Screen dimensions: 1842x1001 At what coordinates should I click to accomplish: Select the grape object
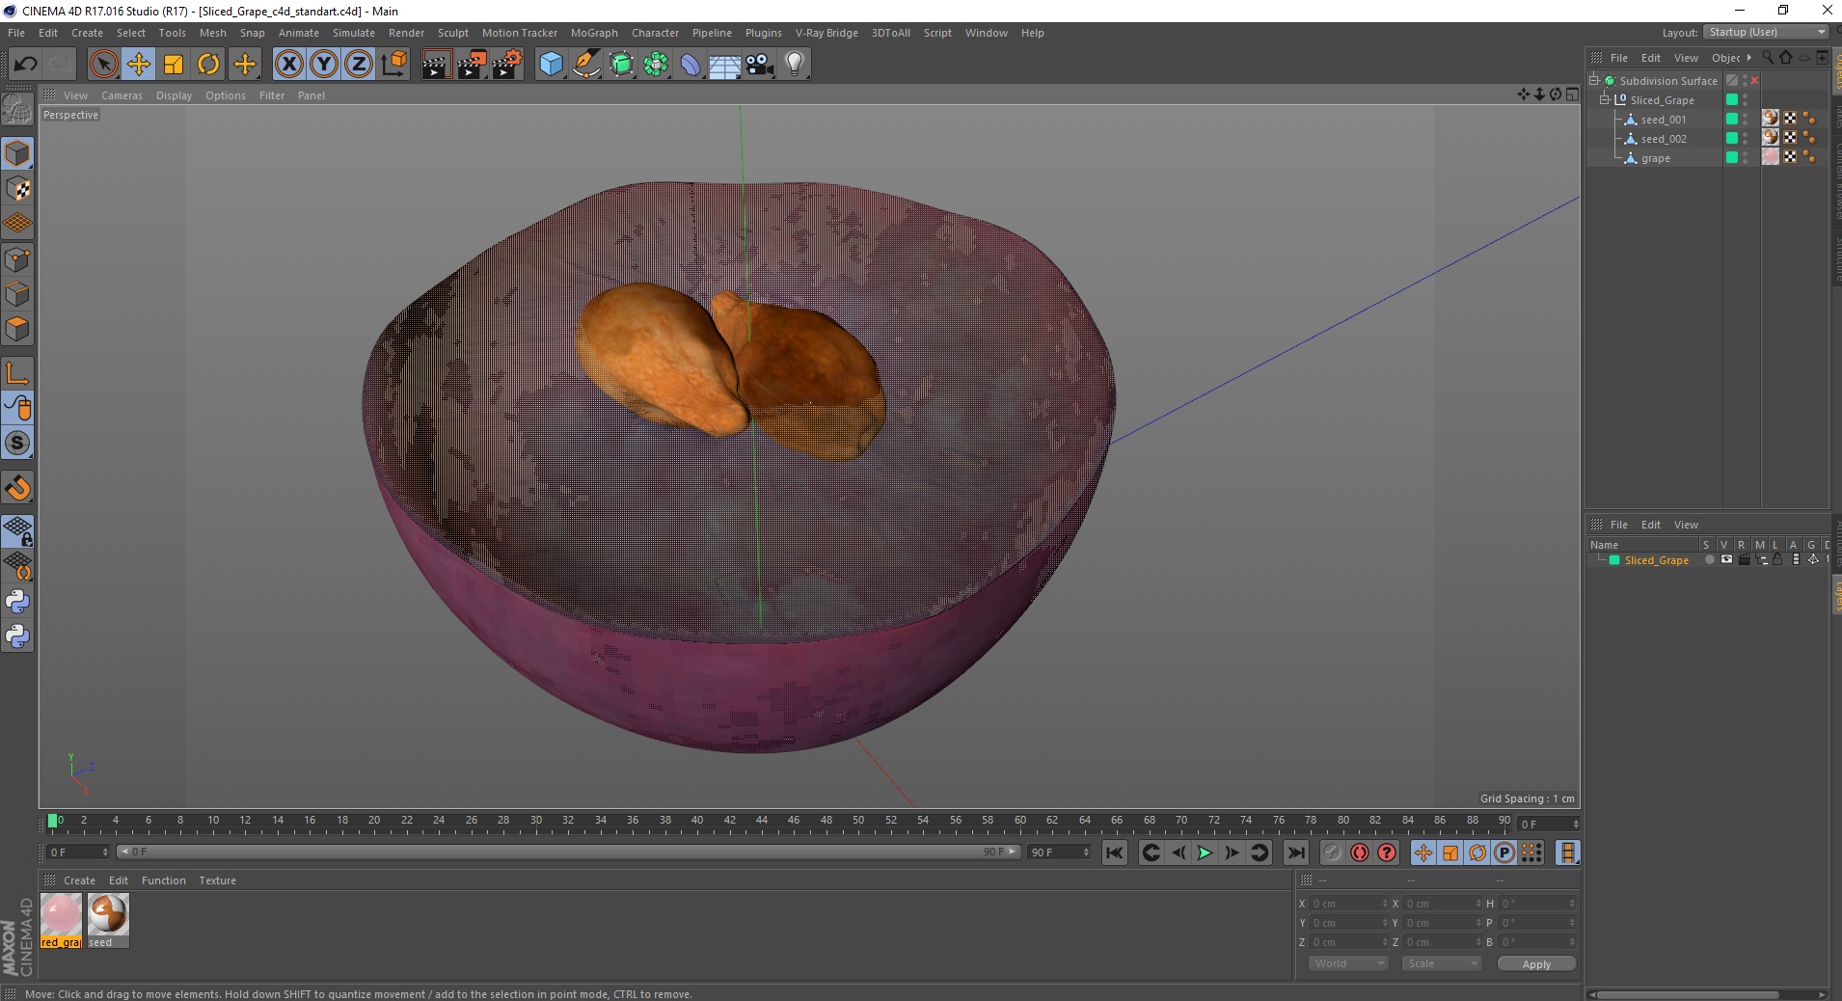pos(1656,158)
